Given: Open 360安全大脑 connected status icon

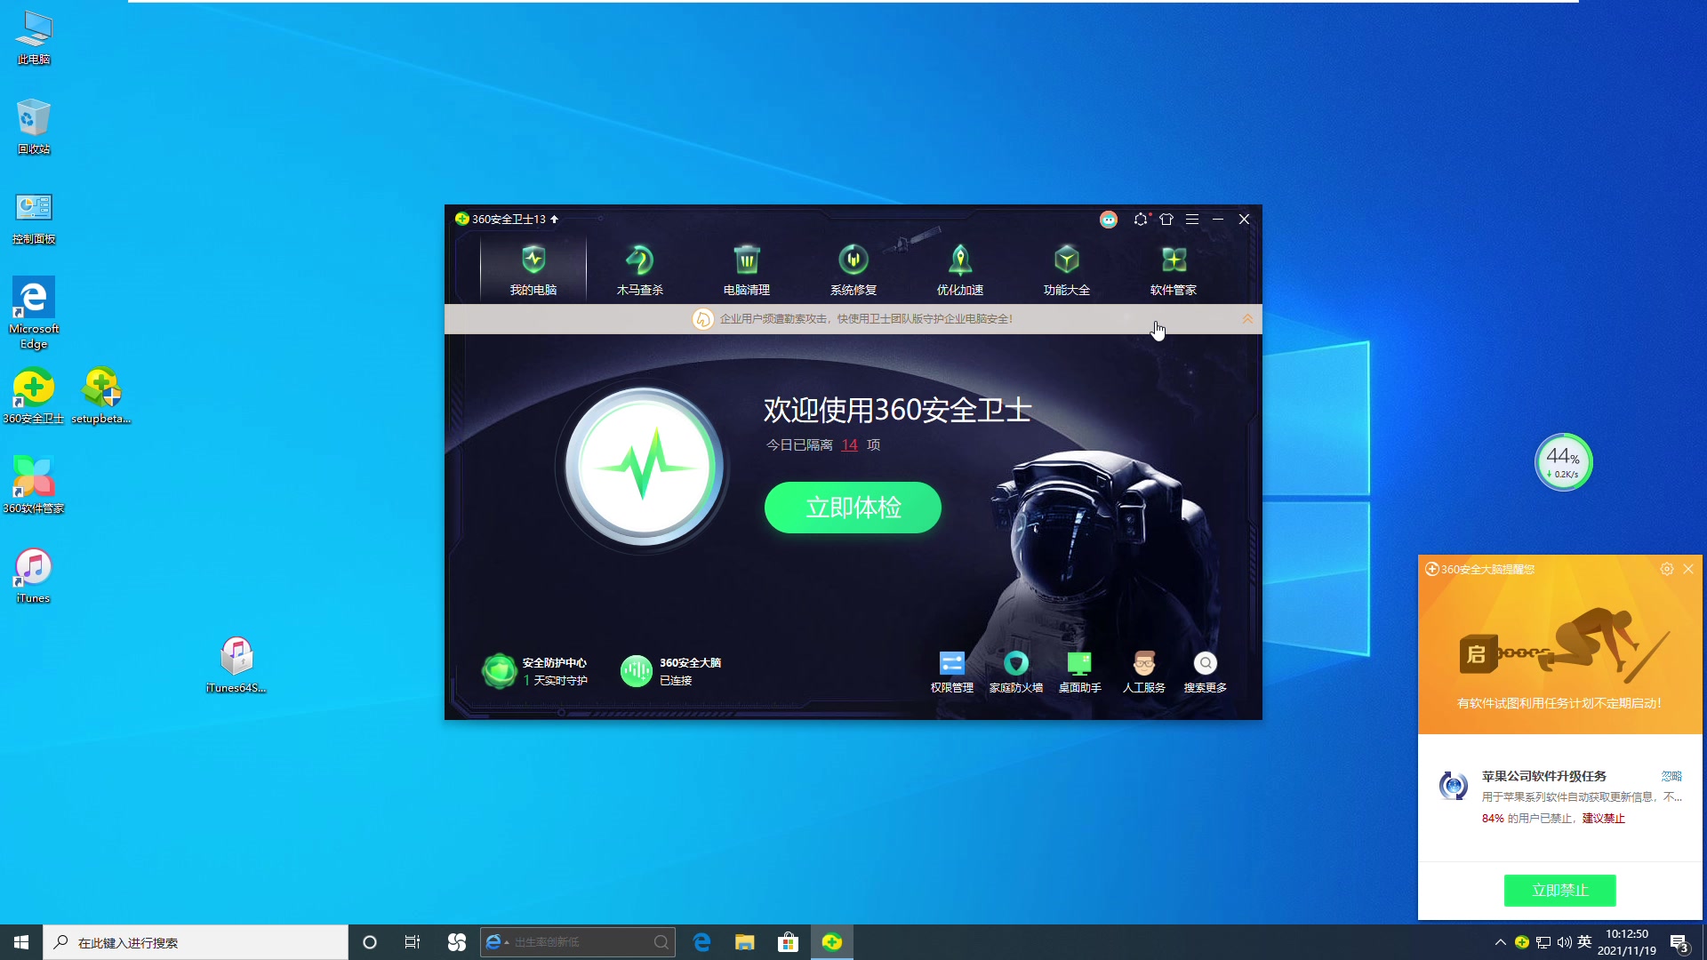Looking at the screenshot, I should coord(636,671).
